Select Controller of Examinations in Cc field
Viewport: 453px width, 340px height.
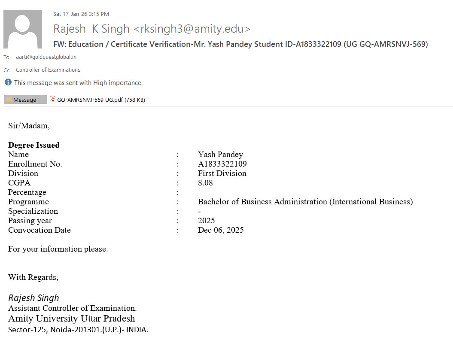coord(48,70)
